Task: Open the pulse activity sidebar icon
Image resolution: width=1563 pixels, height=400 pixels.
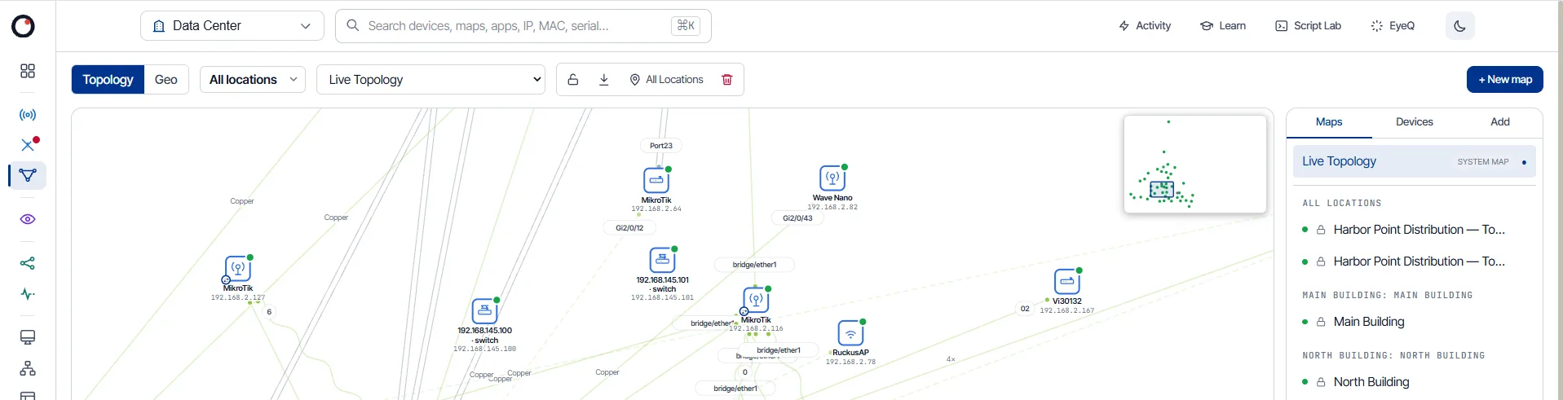Action: click(x=28, y=294)
